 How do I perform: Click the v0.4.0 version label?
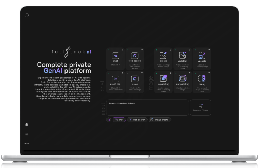pos(27,143)
